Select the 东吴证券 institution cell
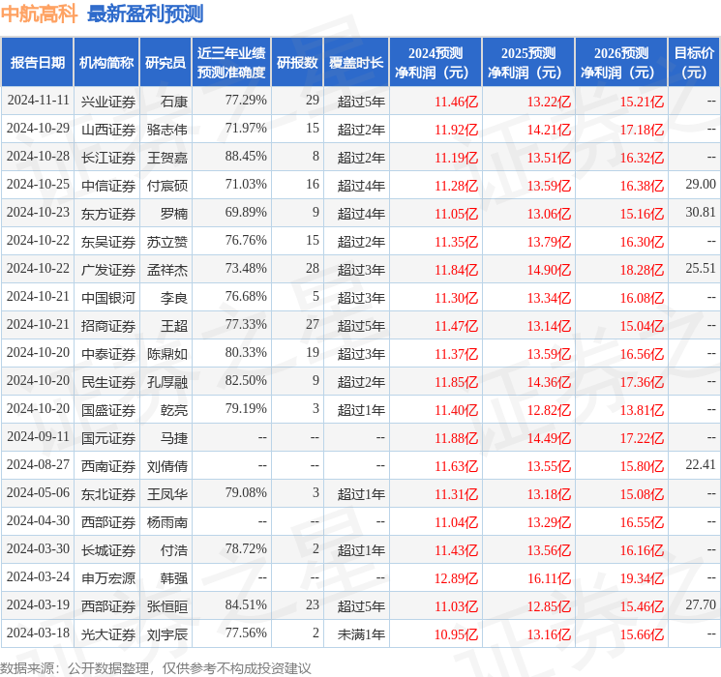This screenshot has width=721, height=677. tap(108, 242)
